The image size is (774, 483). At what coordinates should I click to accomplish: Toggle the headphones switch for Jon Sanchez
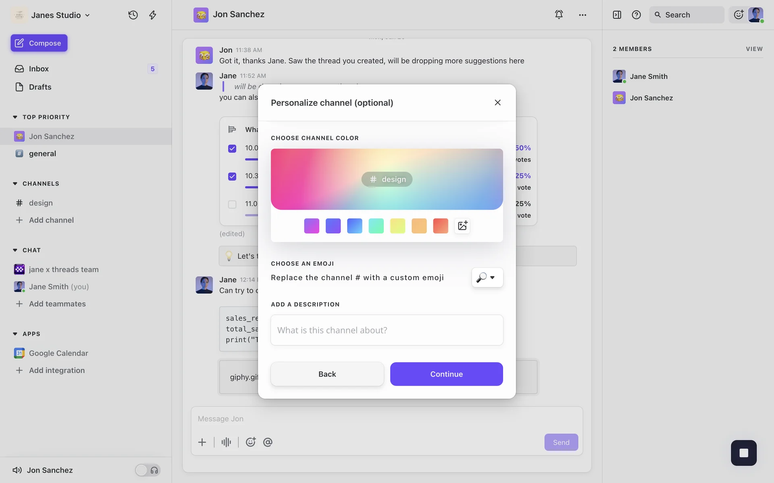(148, 470)
